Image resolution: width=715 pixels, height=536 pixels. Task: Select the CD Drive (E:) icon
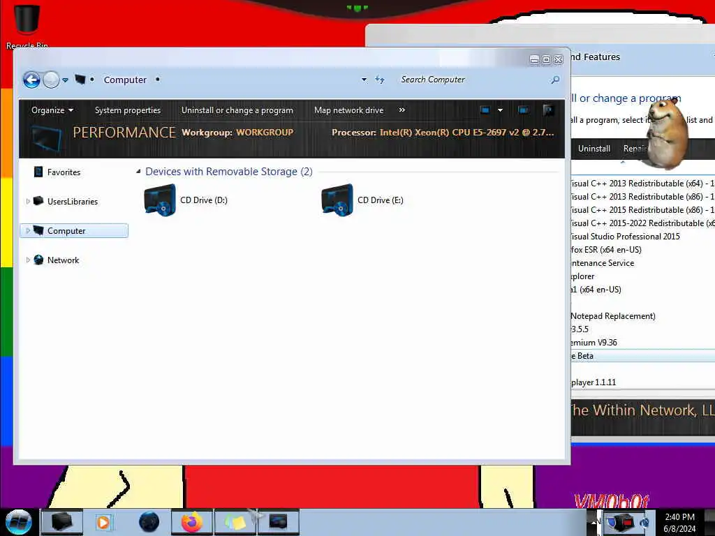337,200
